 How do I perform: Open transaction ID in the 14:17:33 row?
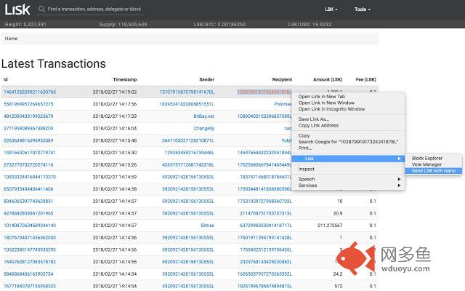28,116
